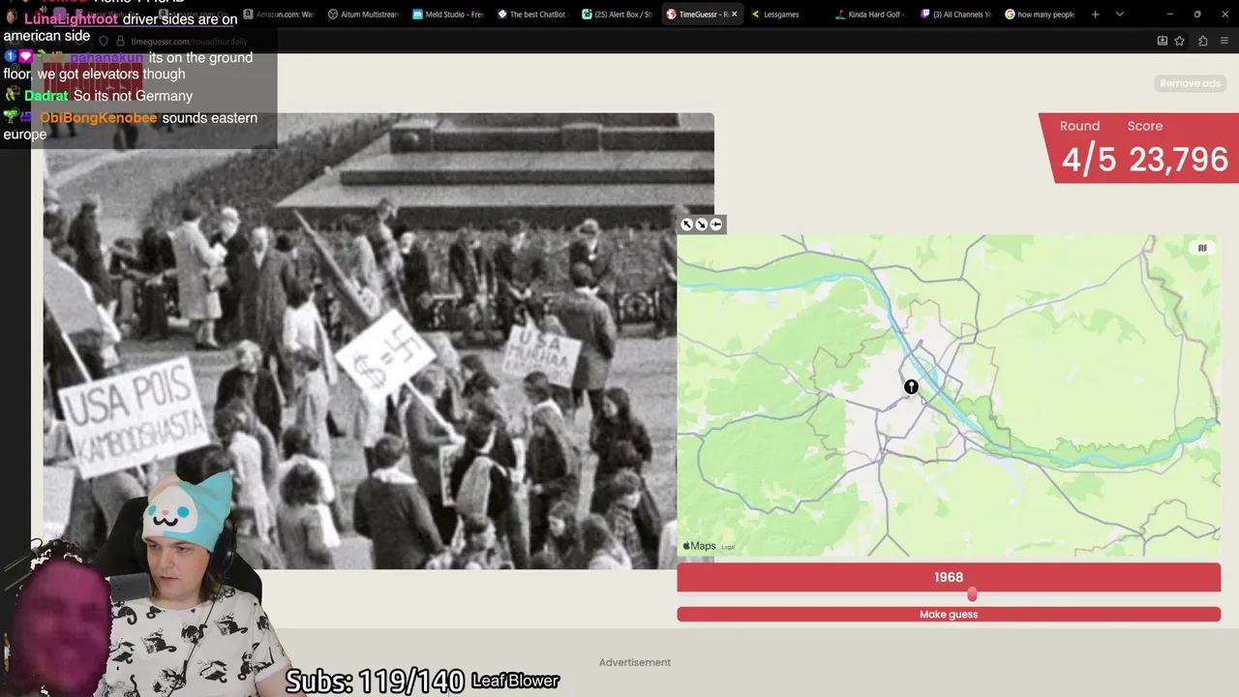Click the install app icon in address bar
This screenshot has height=697, width=1239.
point(1162,41)
